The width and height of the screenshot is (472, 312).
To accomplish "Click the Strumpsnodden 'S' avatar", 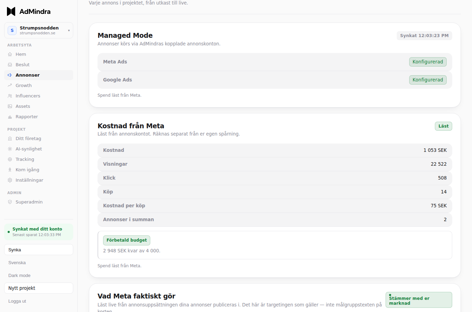I will pyautogui.click(x=12, y=31).
